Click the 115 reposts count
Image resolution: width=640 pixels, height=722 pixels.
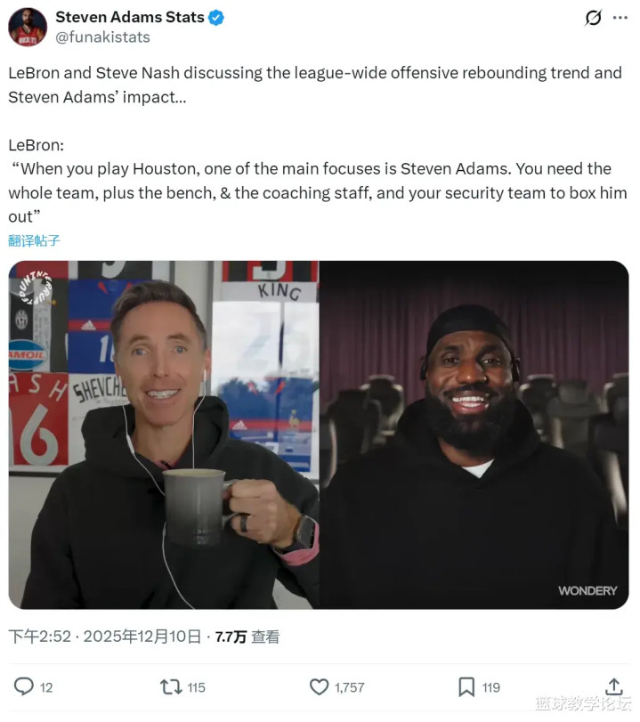(196, 687)
